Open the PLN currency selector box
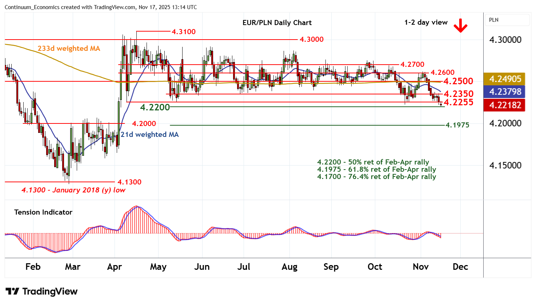The image size is (536, 305). [507, 20]
